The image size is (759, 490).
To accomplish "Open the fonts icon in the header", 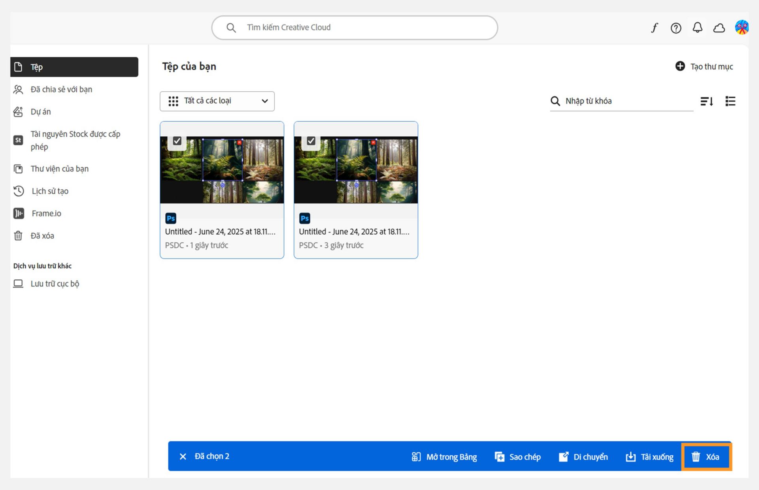I will tap(655, 28).
